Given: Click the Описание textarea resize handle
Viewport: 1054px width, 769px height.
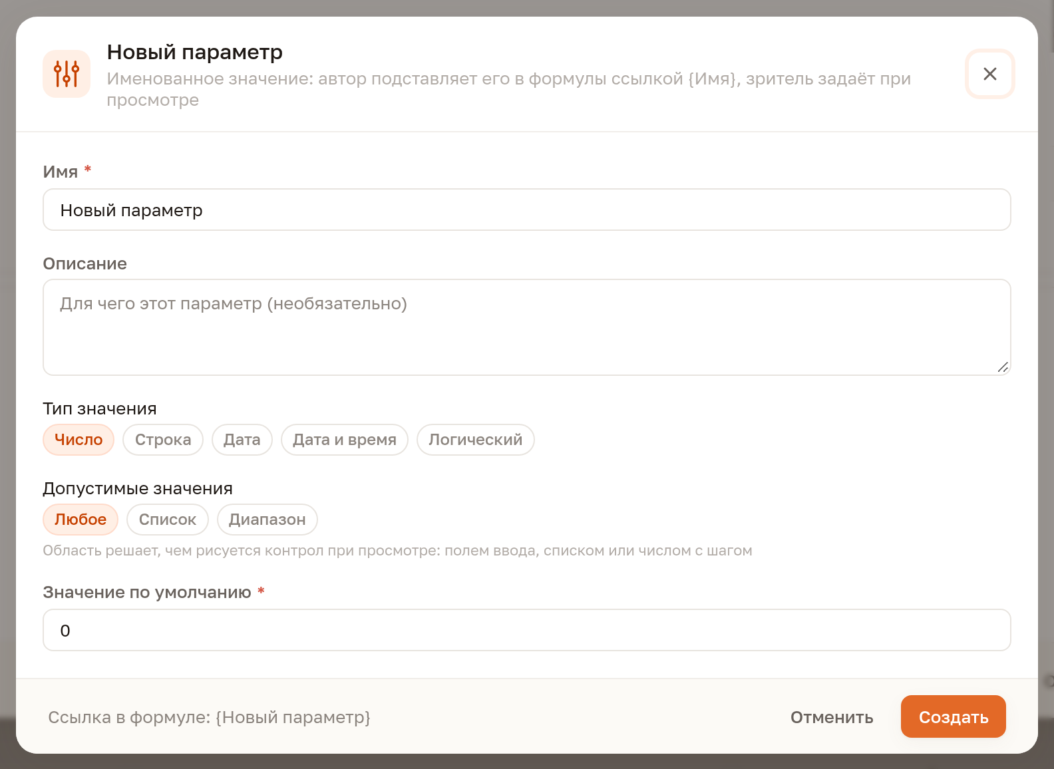Looking at the screenshot, I should (1003, 367).
